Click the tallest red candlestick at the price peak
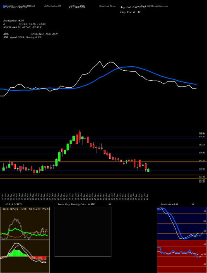This screenshot has height=273, width=207. tap(79, 136)
